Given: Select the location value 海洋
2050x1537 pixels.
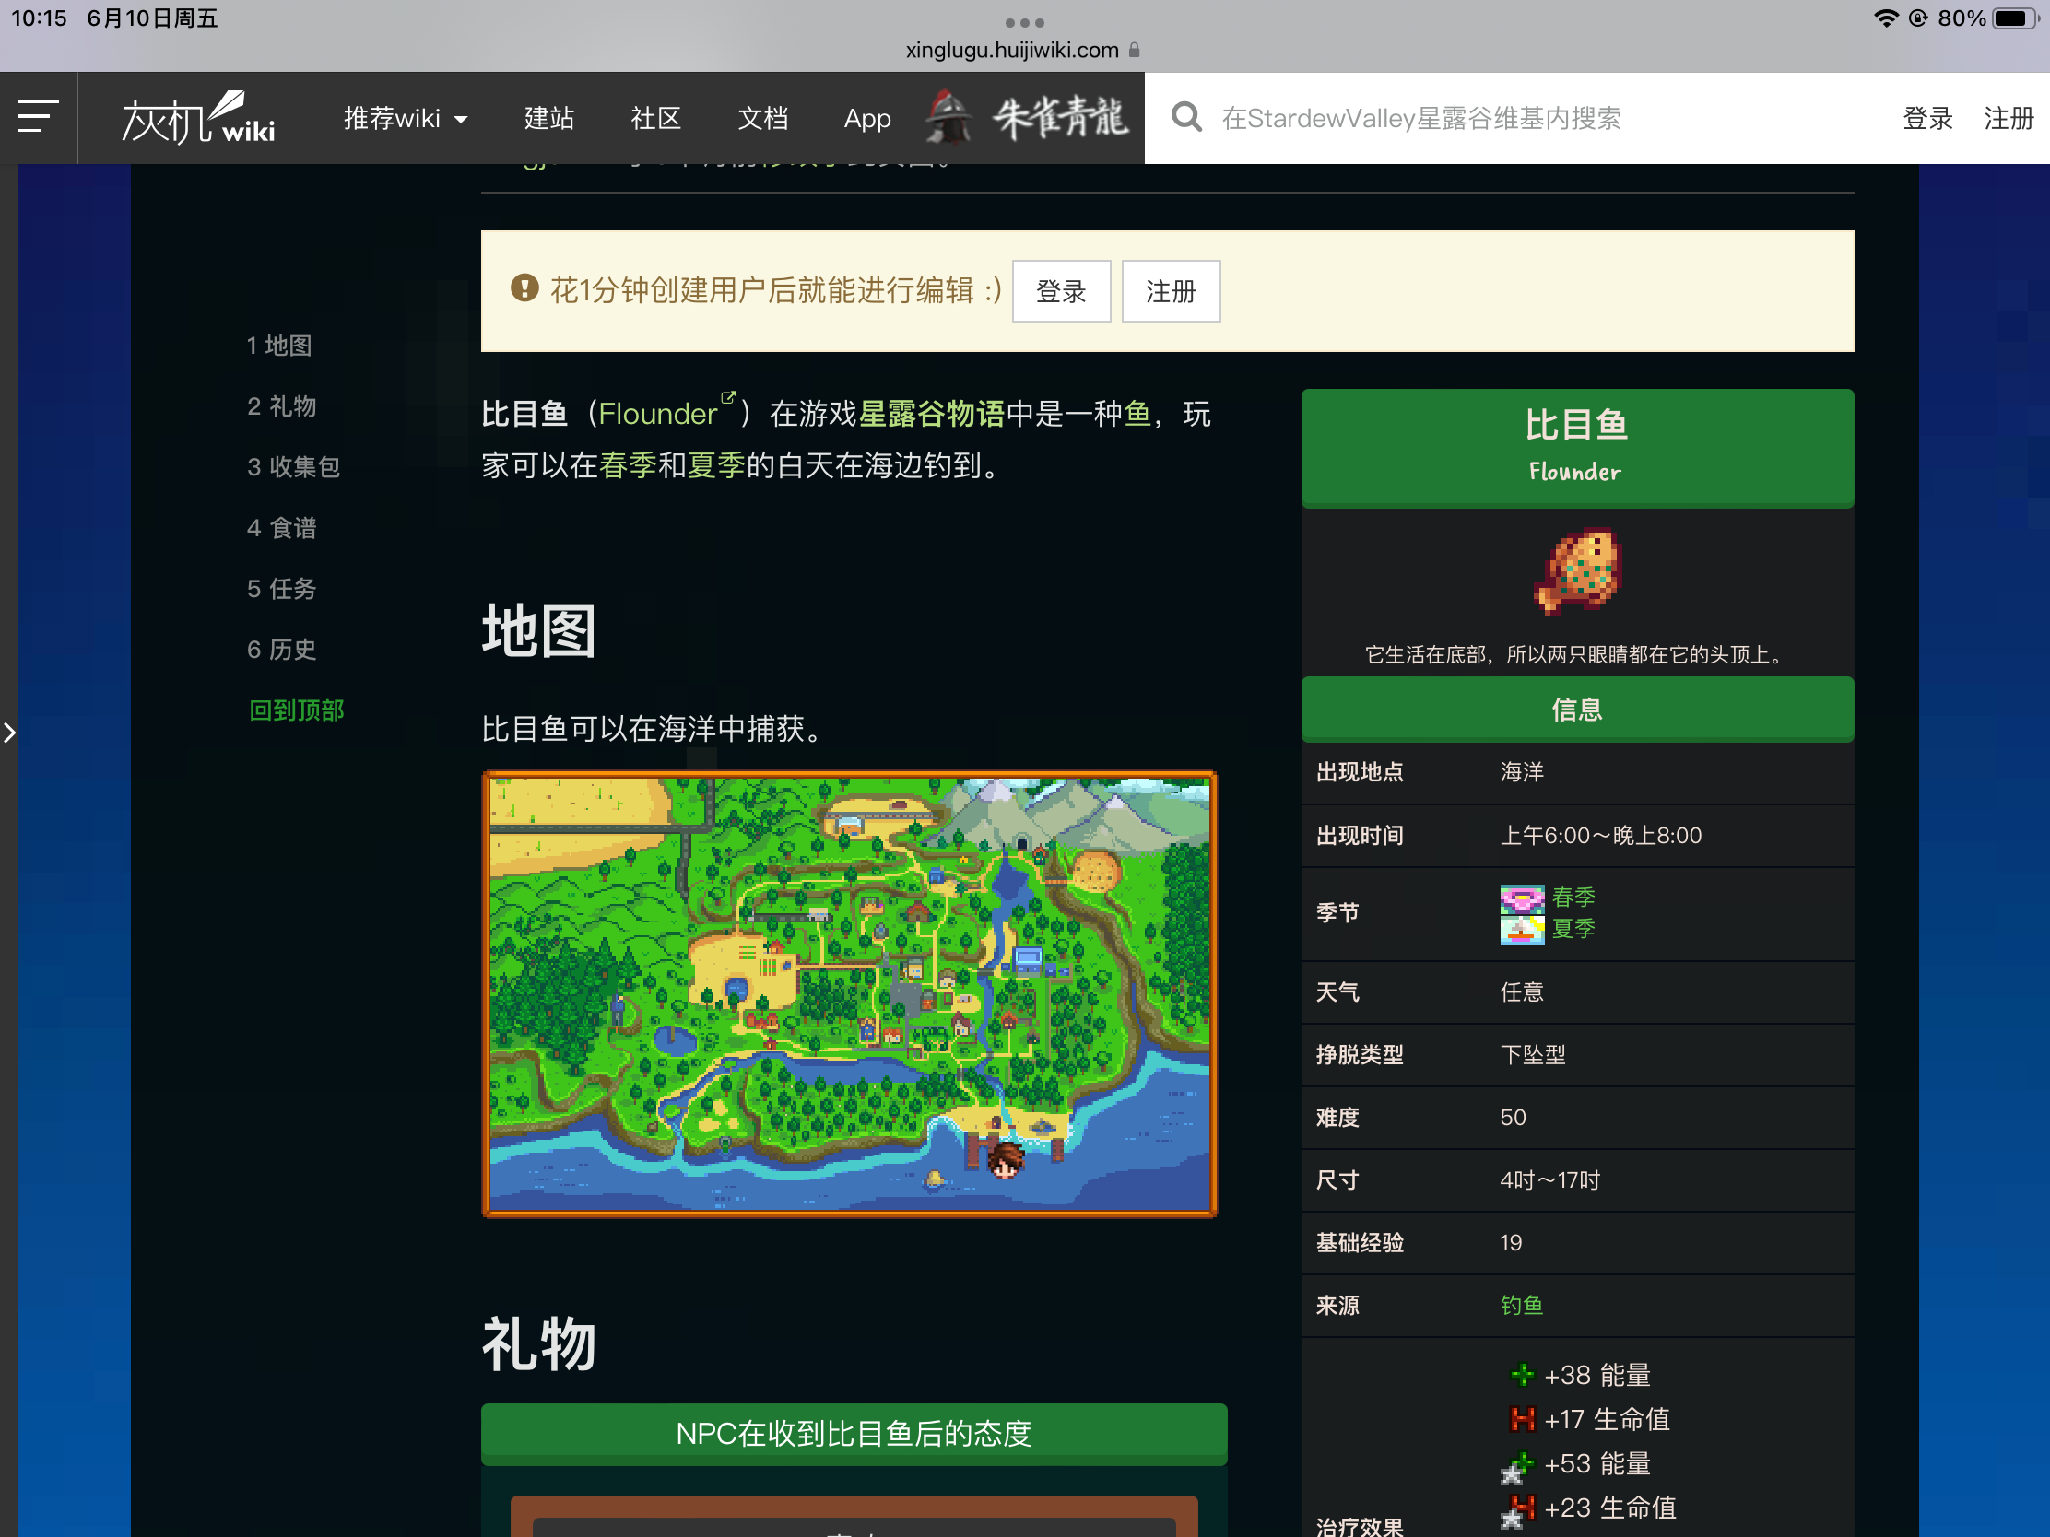Looking at the screenshot, I should pyautogui.click(x=1522, y=772).
